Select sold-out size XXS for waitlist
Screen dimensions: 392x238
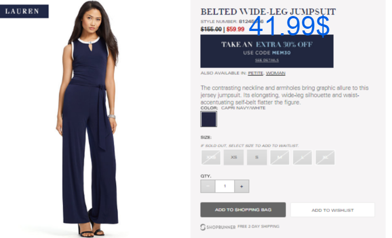[211, 157]
